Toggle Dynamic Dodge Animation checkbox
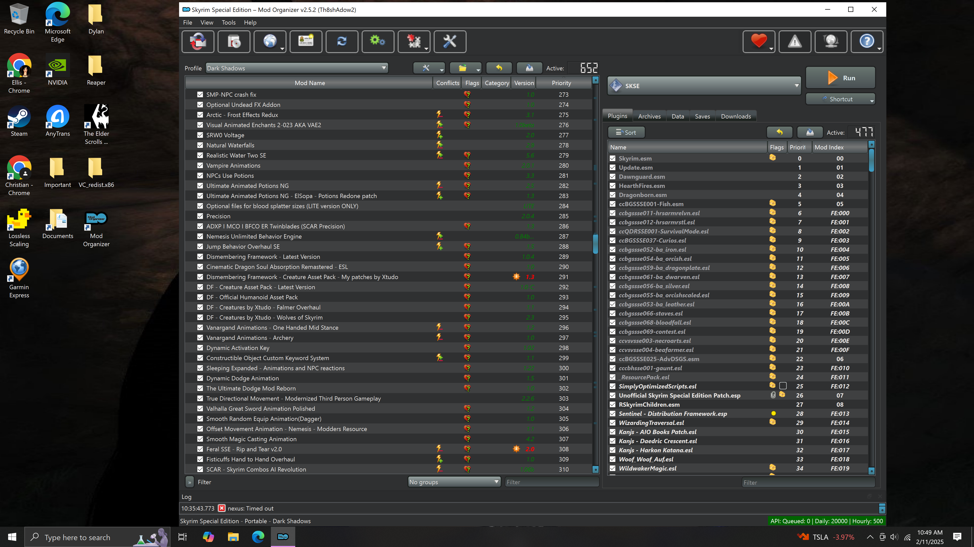 [x=200, y=378]
